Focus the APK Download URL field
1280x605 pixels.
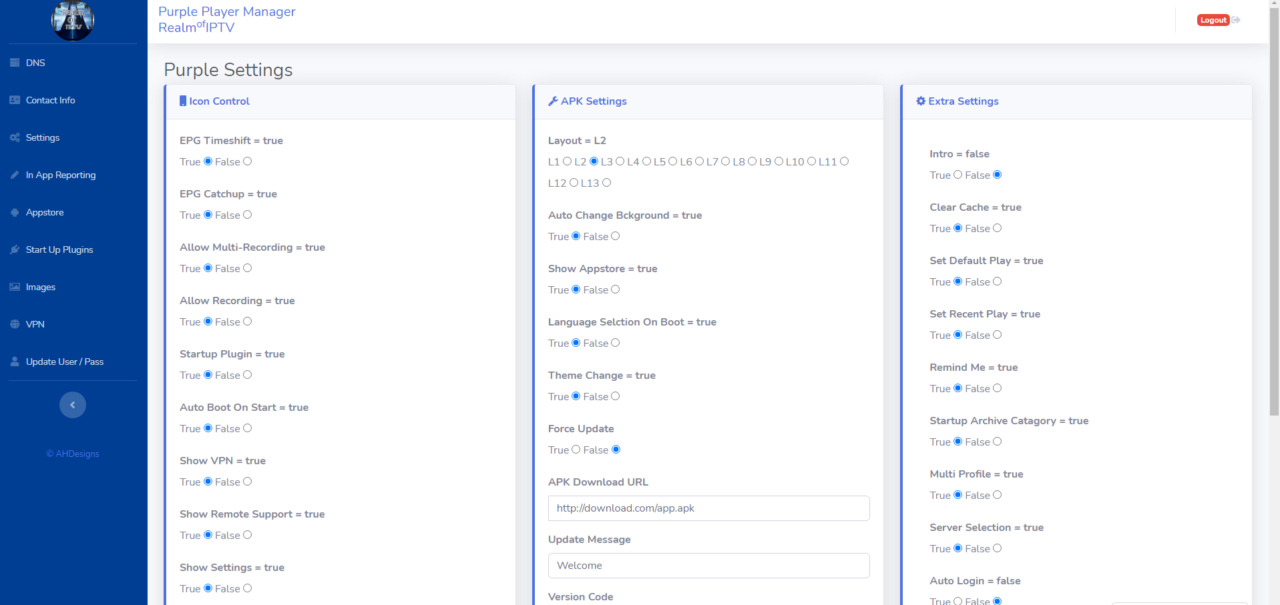pos(708,508)
